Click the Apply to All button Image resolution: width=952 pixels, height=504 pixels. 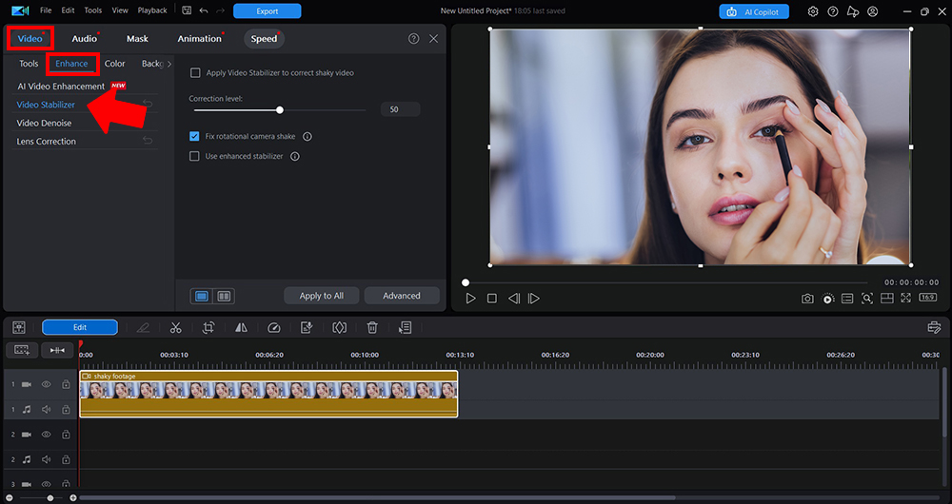tap(321, 296)
